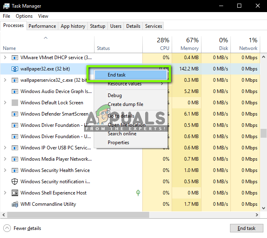Viewport: 267px width, 238px height.
Task: Click the horizontal scrollbar thumb
Action: click(x=78, y=215)
